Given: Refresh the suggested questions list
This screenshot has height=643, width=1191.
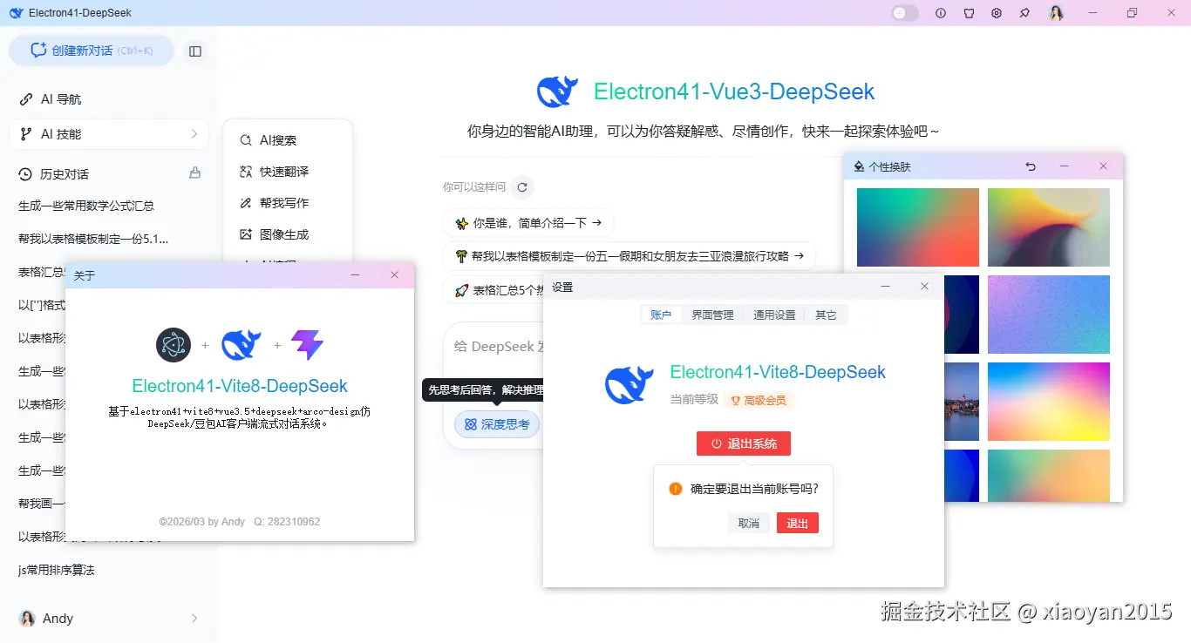Looking at the screenshot, I should pyautogui.click(x=522, y=186).
